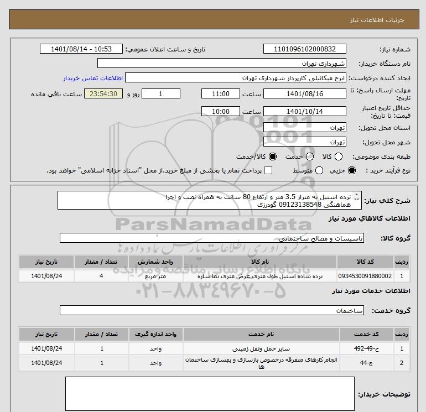Screen dimensions: 426x412
Task: Click the goods code 093453009188002
Action: 365,276
